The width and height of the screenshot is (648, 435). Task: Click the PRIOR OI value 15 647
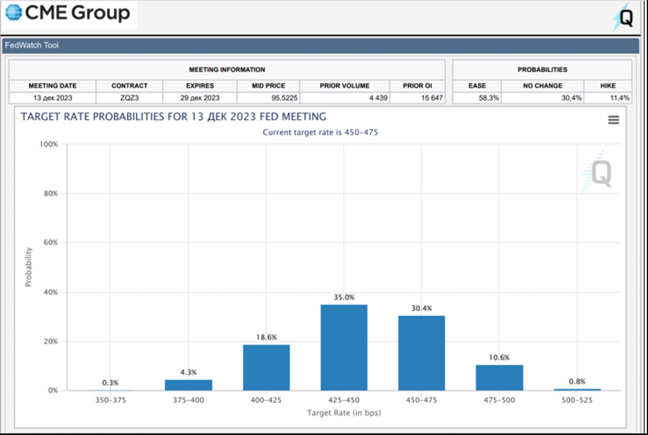[432, 98]
